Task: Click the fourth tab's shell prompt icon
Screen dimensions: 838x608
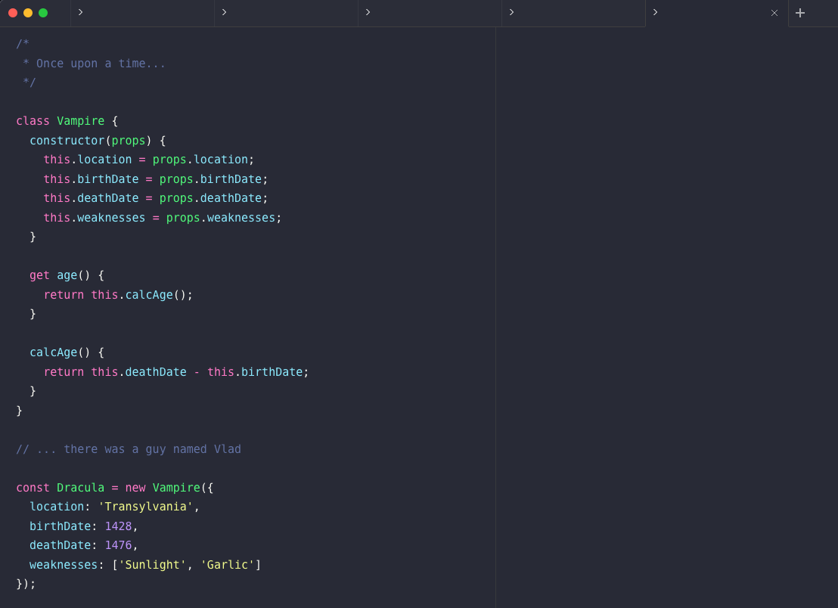Action: pos(511,13)
